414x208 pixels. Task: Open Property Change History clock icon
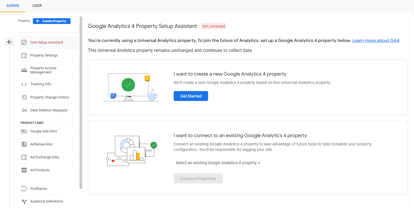click(x=24, y=97)
